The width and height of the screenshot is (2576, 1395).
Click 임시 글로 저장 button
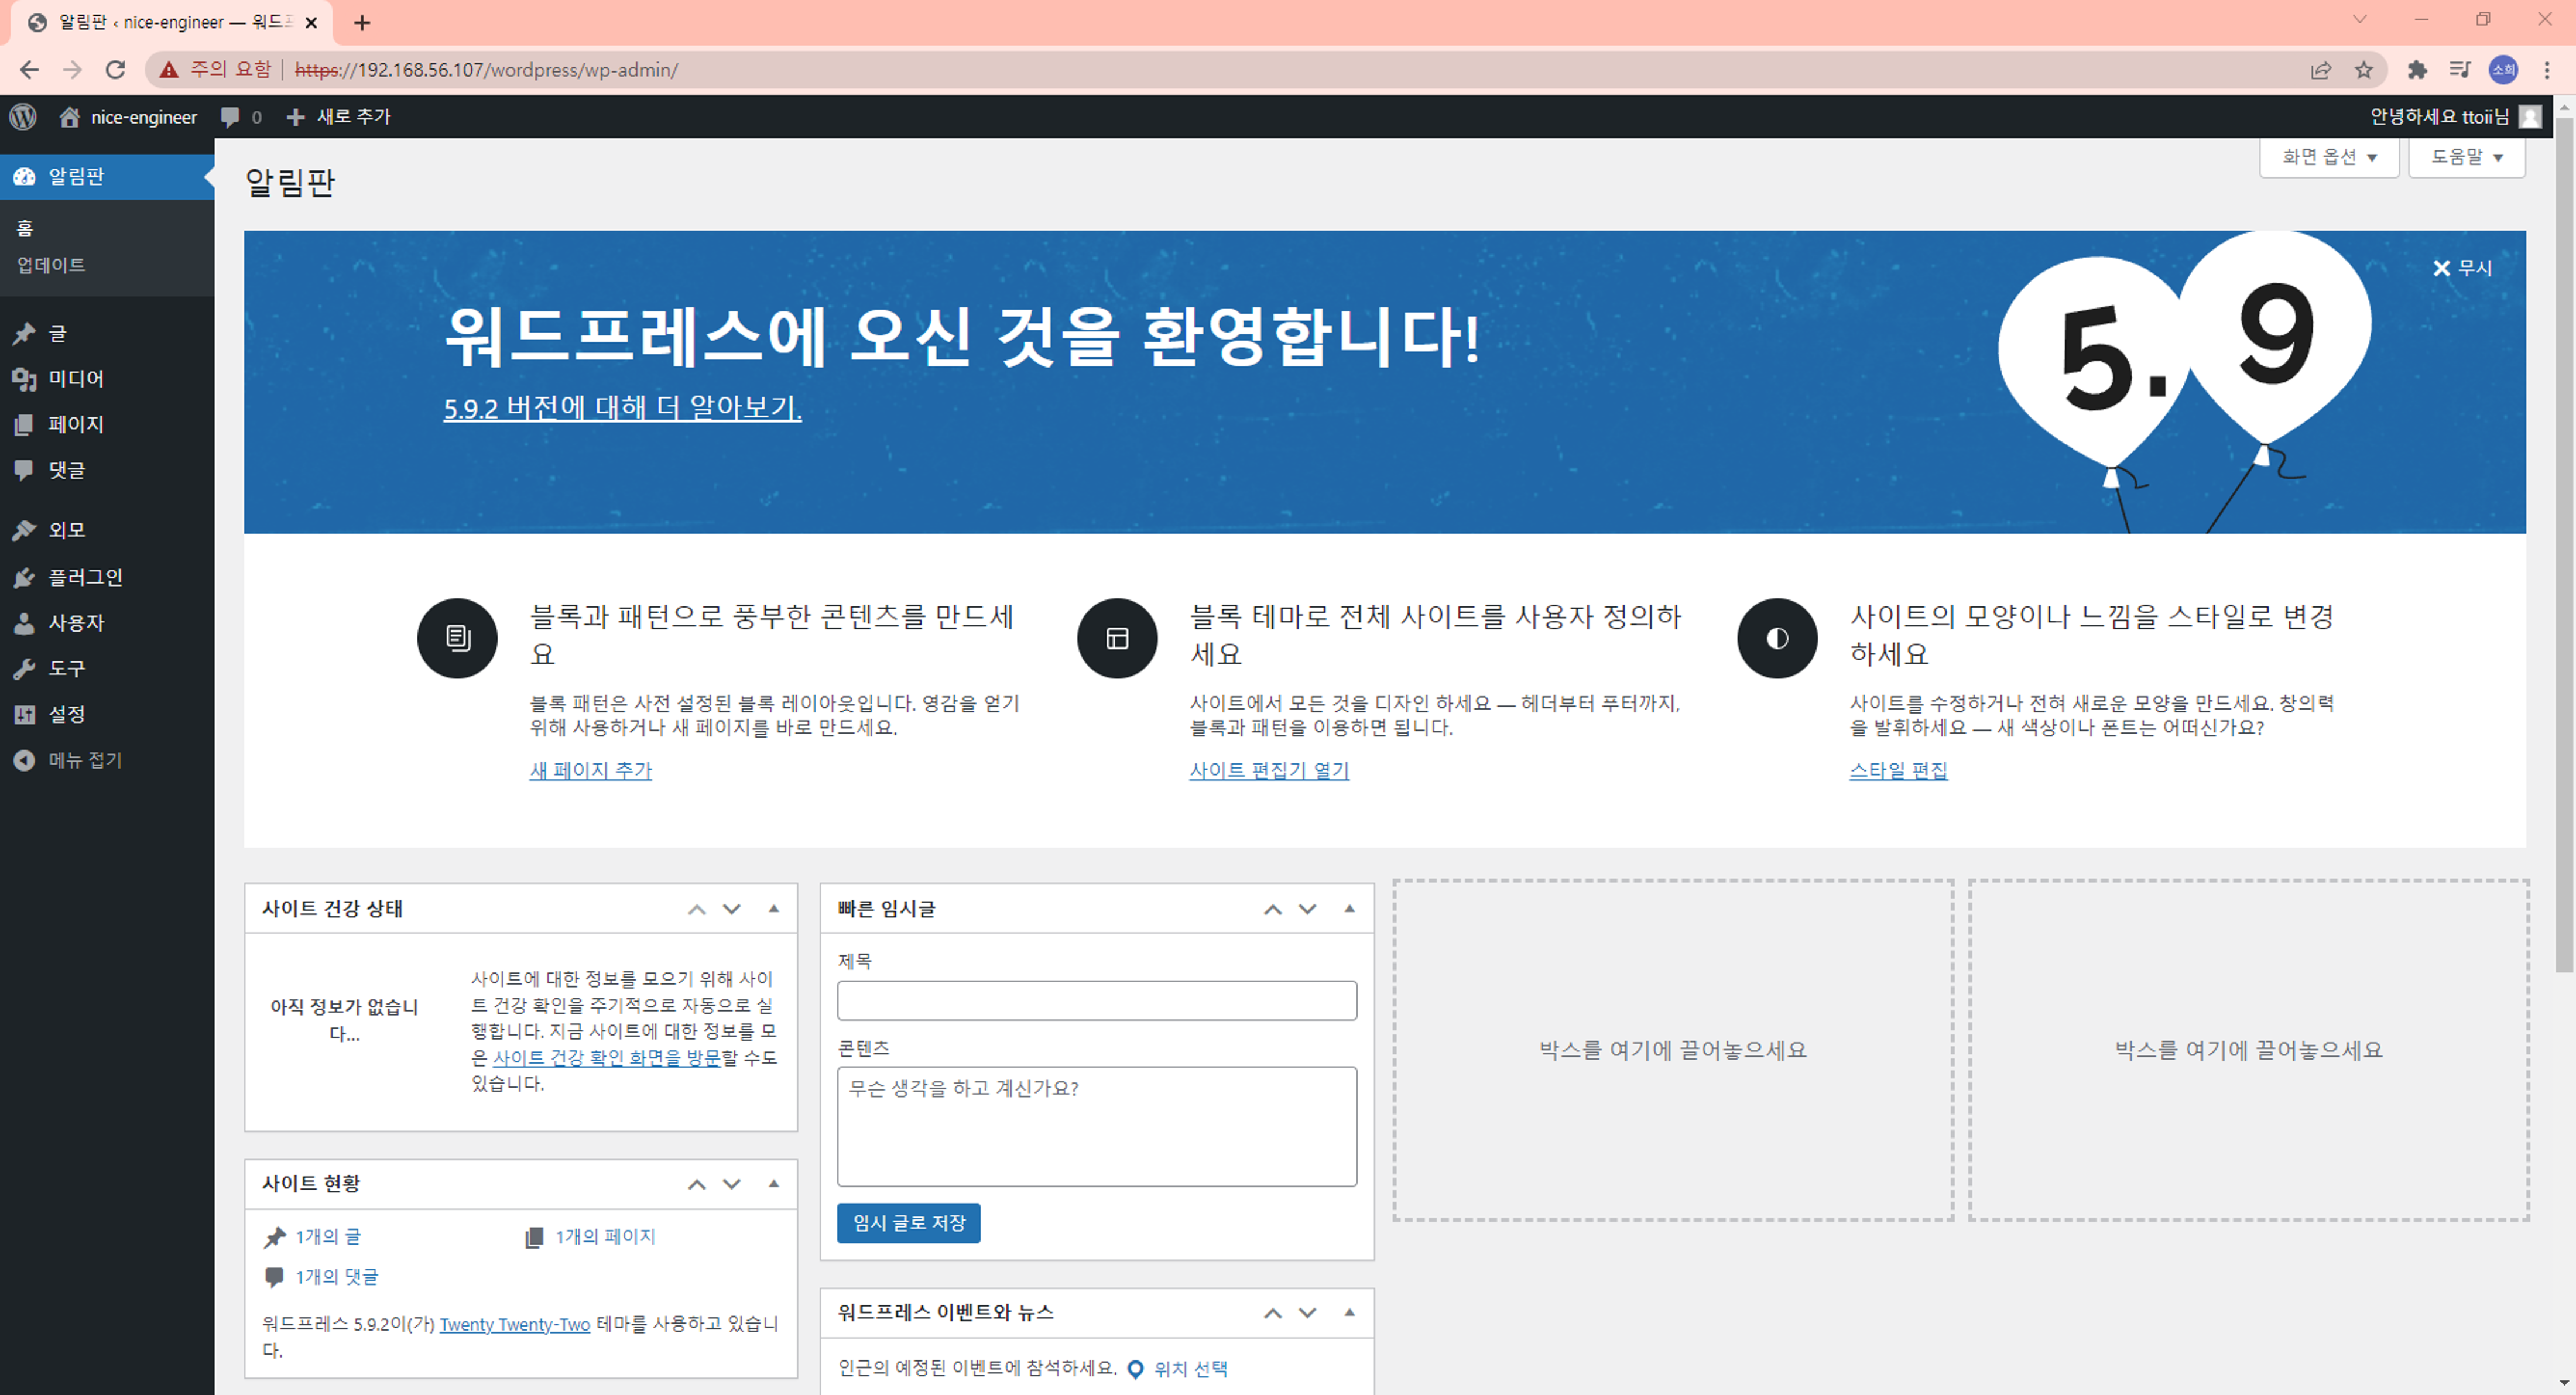908,1223
